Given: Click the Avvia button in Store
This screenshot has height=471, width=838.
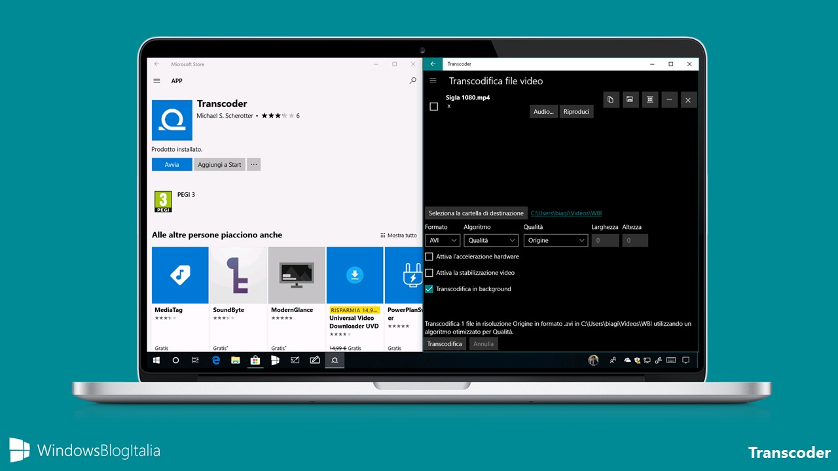Looking at the screenshot, I should (172, 165).
